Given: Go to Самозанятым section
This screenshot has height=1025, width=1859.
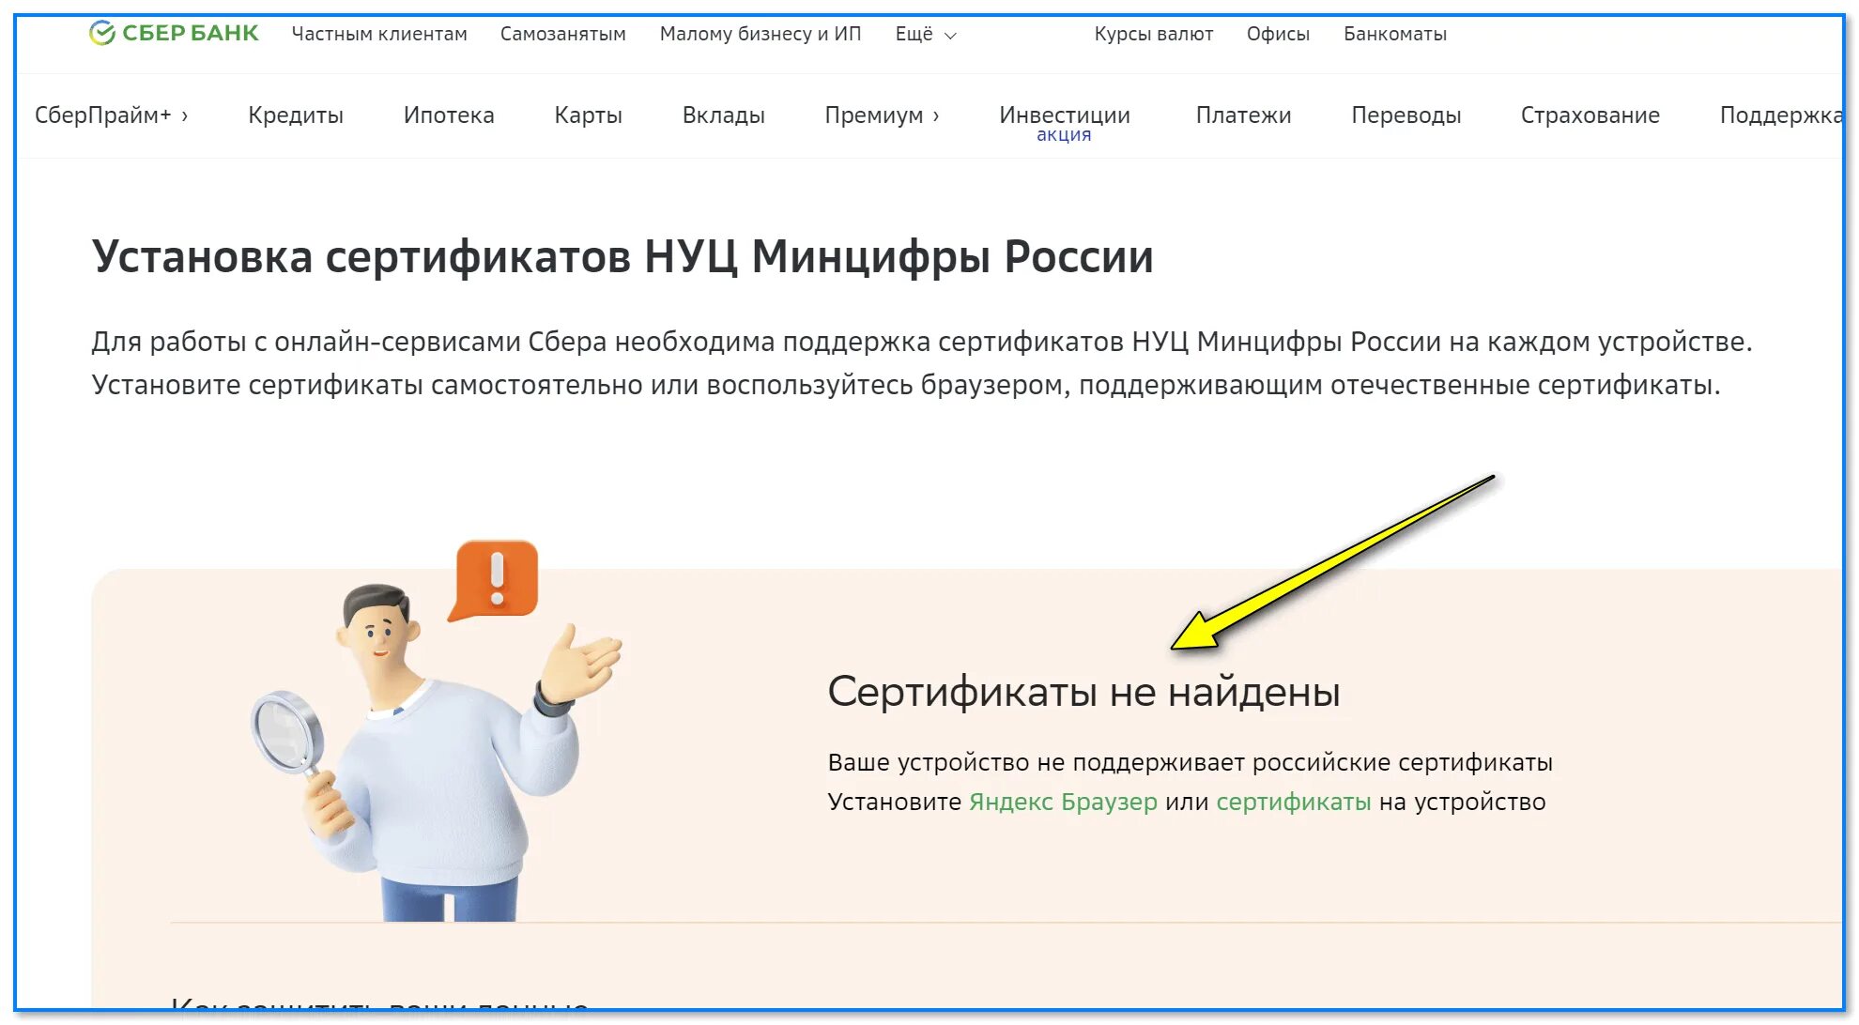Looking at the screenshot, I should [x=563, y=34].
